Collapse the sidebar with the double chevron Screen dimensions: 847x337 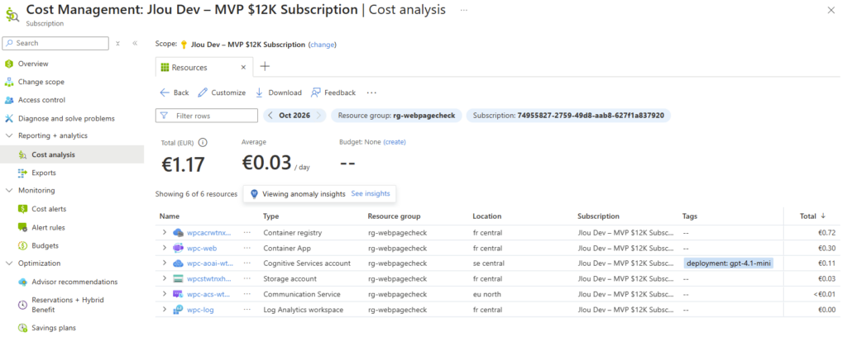pyautogui.click(x=135, y=44)
